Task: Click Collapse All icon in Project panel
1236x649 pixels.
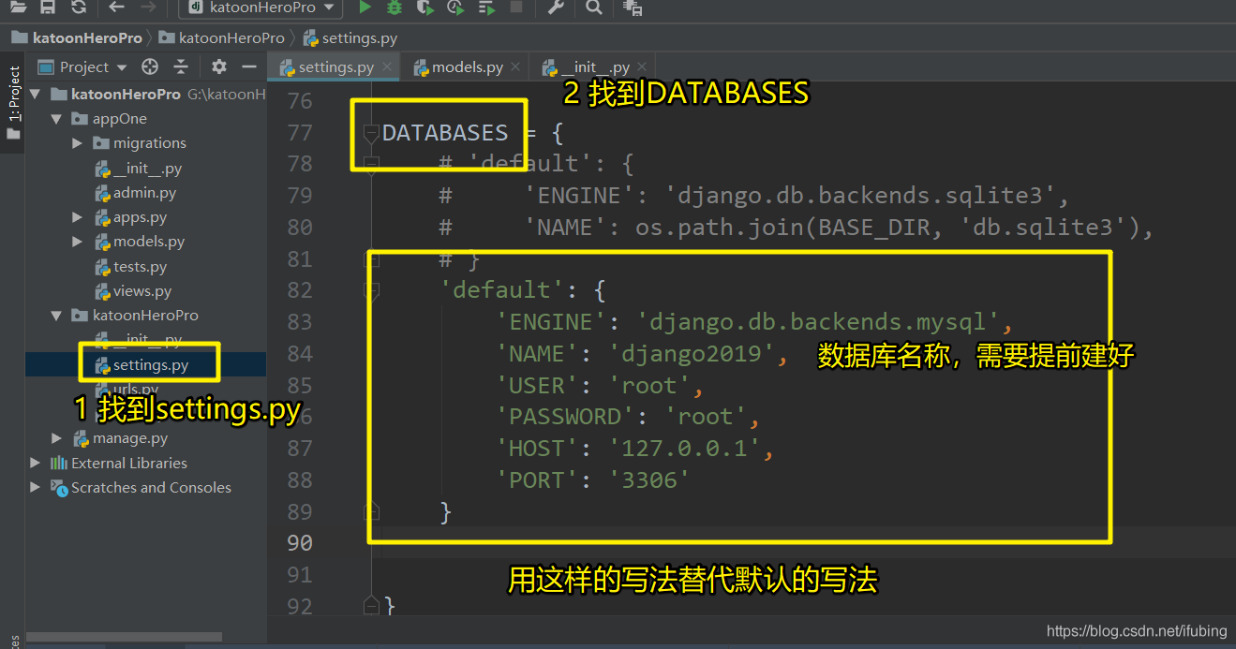Action: (x=181, y=66)
